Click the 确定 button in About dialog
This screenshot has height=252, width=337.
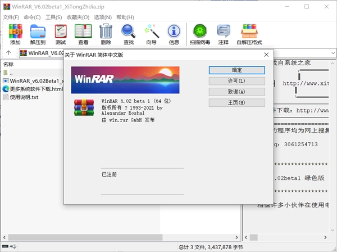(237, 70)
